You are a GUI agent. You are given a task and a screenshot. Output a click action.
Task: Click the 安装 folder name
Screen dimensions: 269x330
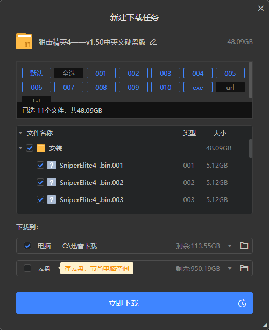coord(55,148)
